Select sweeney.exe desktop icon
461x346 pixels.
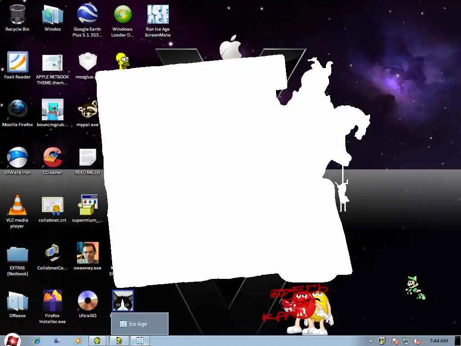click(88, 256)
